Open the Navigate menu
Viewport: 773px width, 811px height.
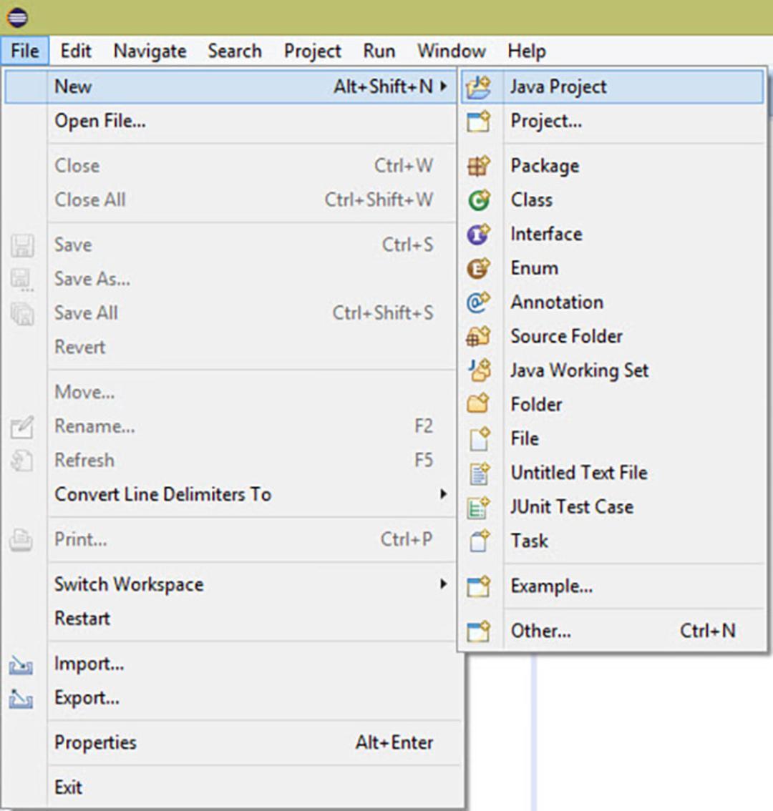(150, 51)
